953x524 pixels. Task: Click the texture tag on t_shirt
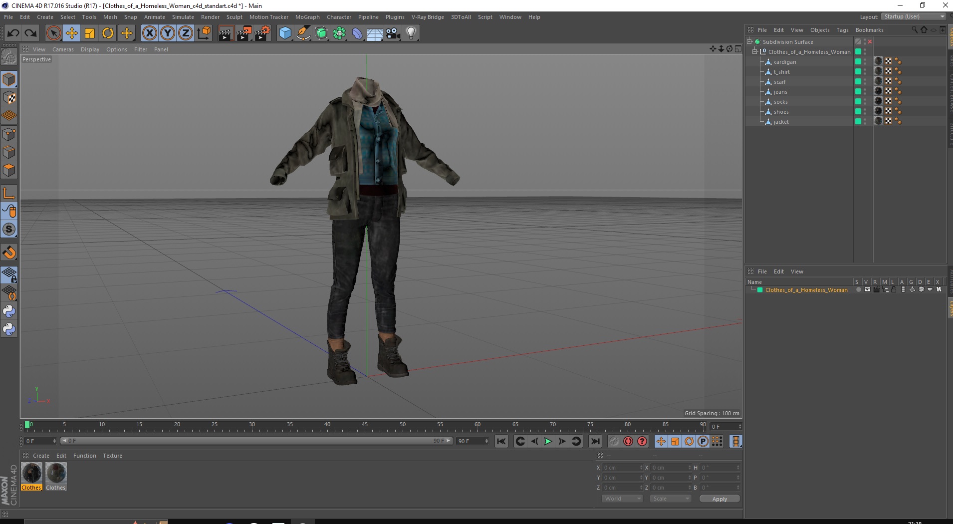click(878, 71)
